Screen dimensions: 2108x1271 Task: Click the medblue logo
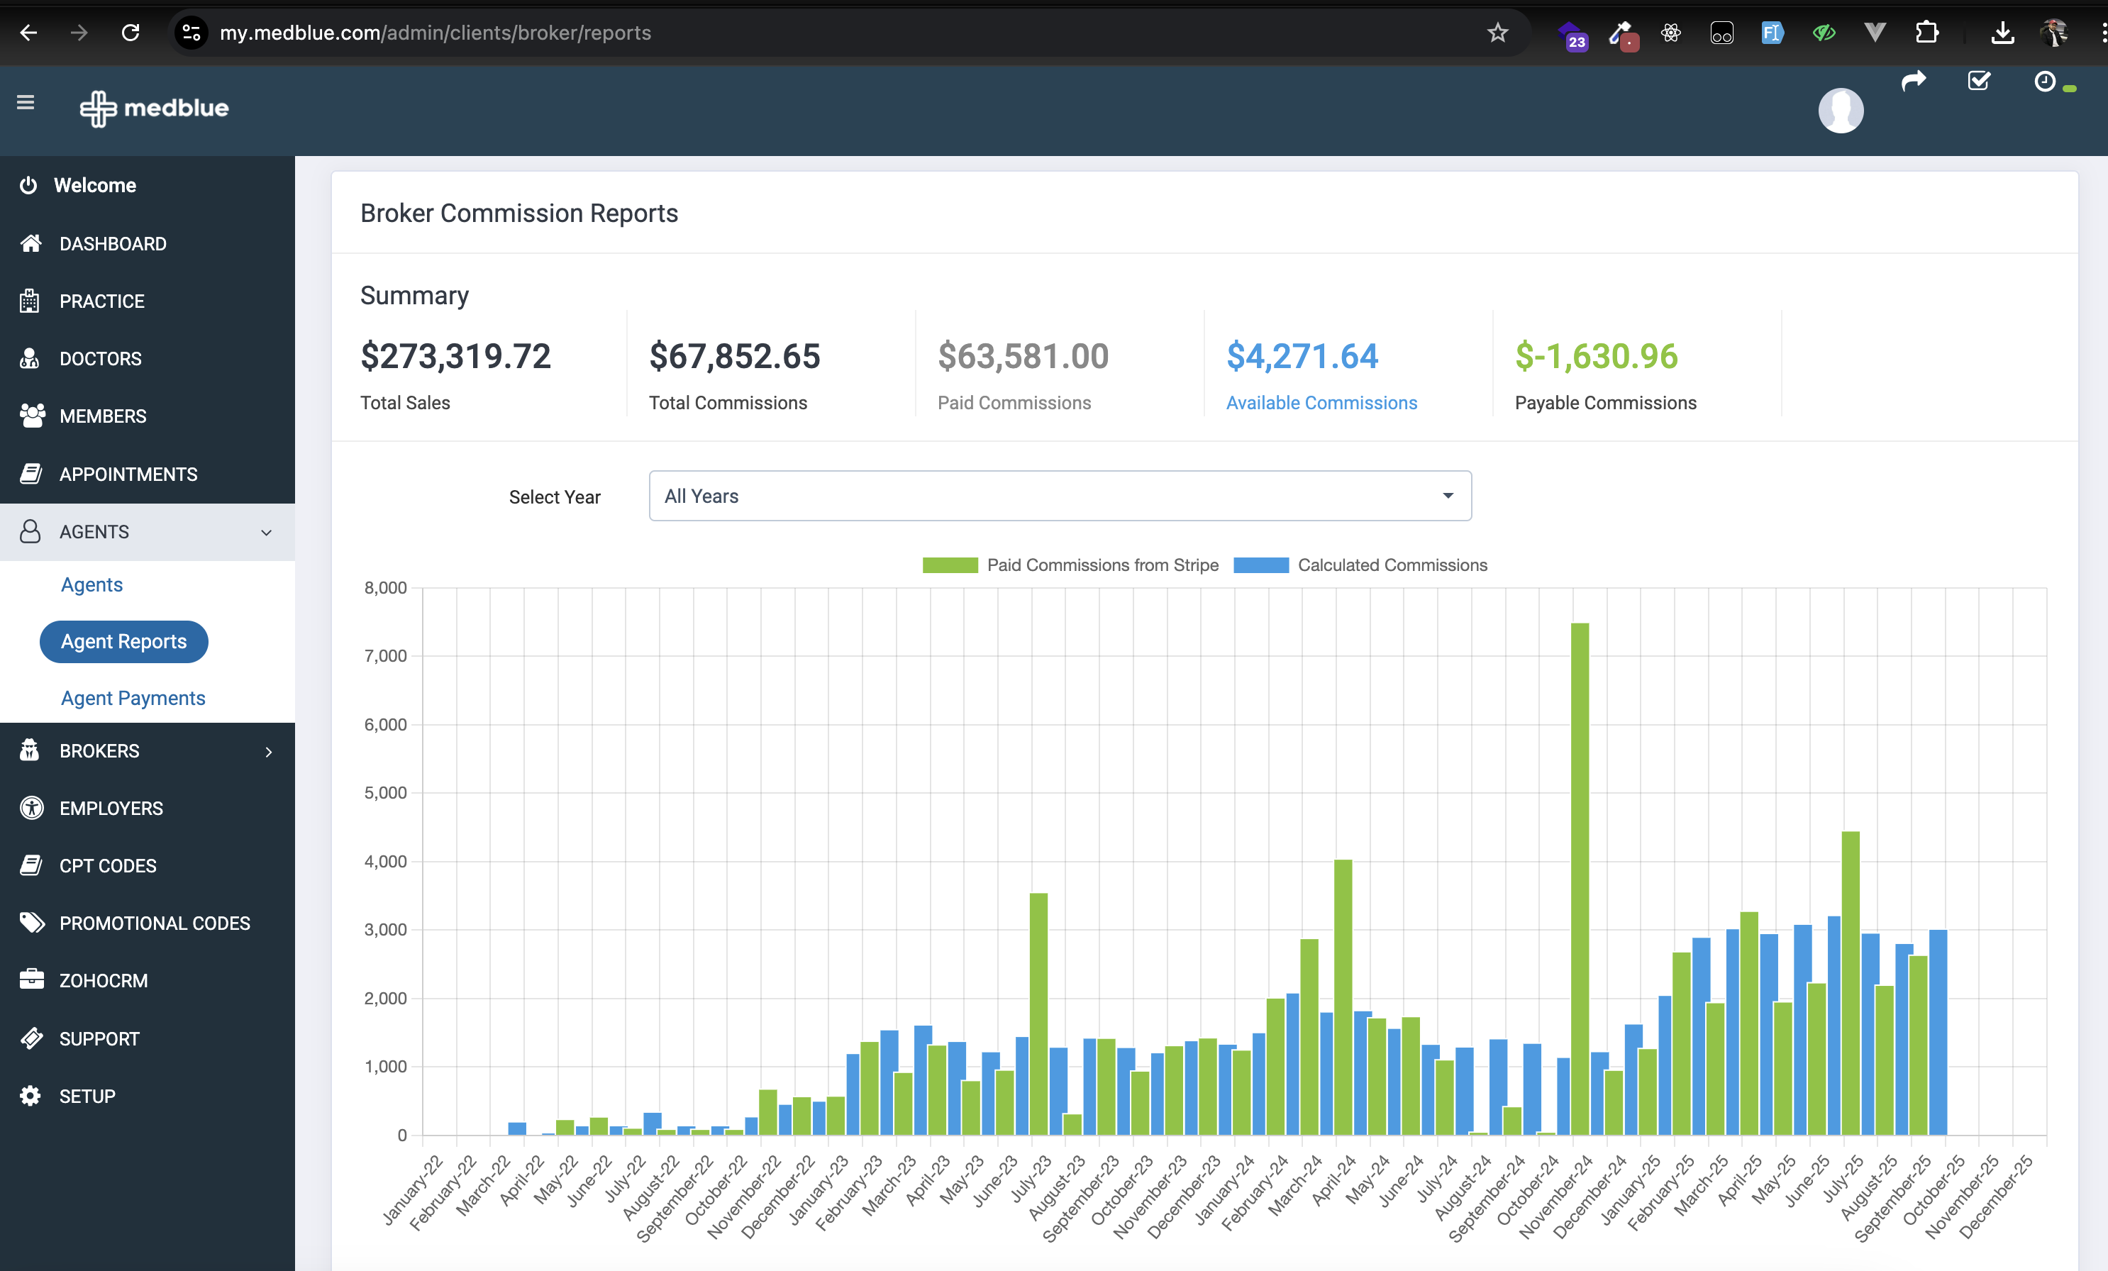tap(155, 109)
